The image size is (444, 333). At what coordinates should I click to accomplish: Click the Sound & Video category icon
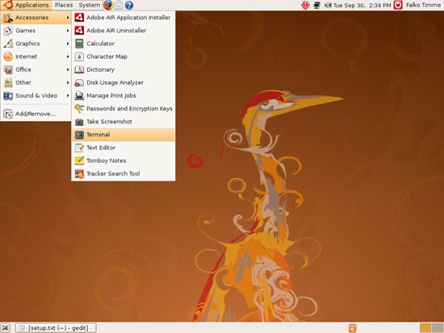[x=8, y=96]
